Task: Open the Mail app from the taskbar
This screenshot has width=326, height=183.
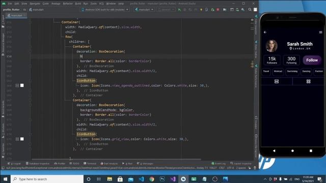Action: click(x=131, y=179)
